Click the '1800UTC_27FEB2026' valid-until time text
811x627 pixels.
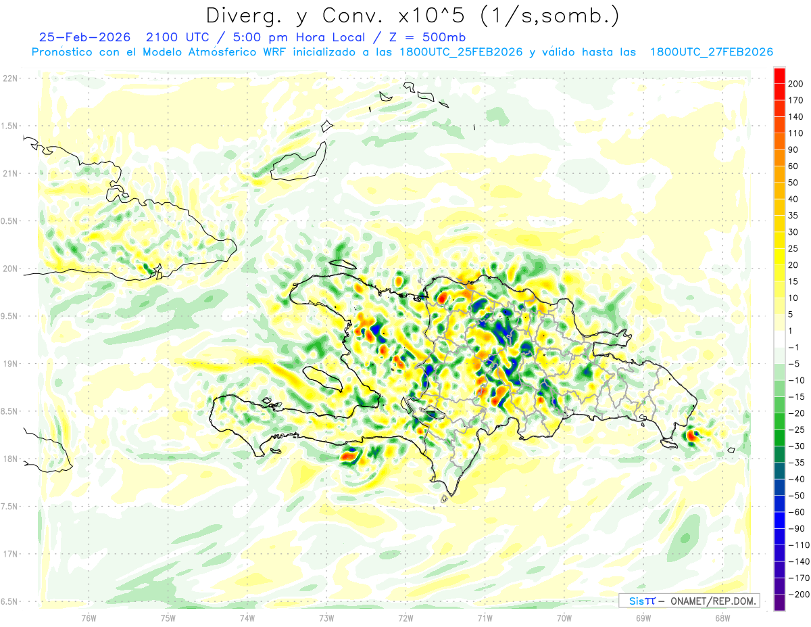click(711, 52)
